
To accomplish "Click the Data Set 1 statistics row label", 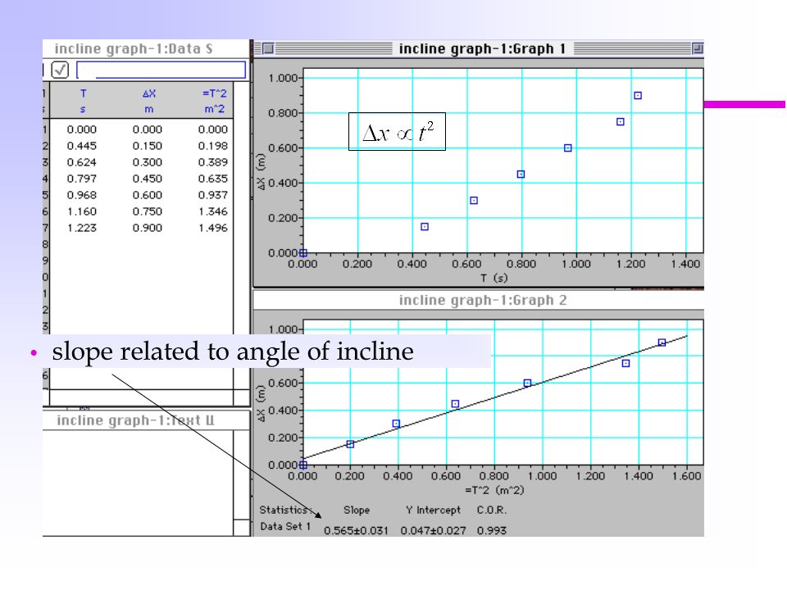I will click(285, 527).
